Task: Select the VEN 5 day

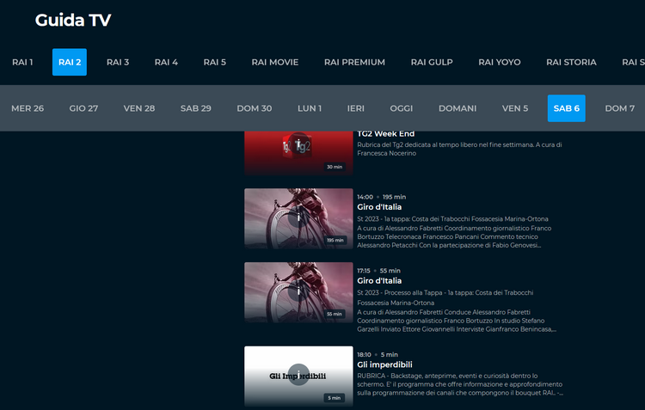Action: pos(514,108)
